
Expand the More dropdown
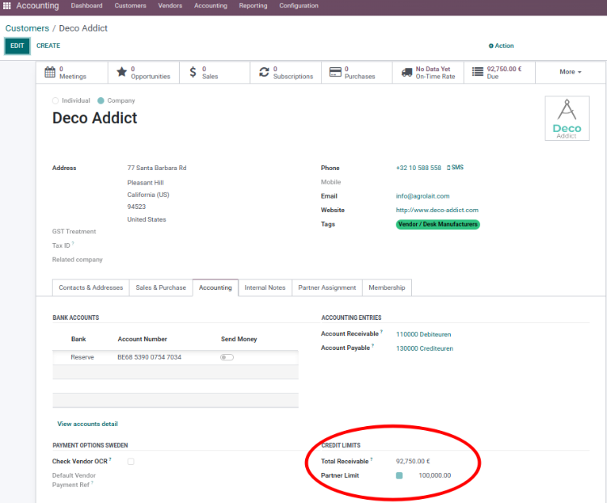571,72
